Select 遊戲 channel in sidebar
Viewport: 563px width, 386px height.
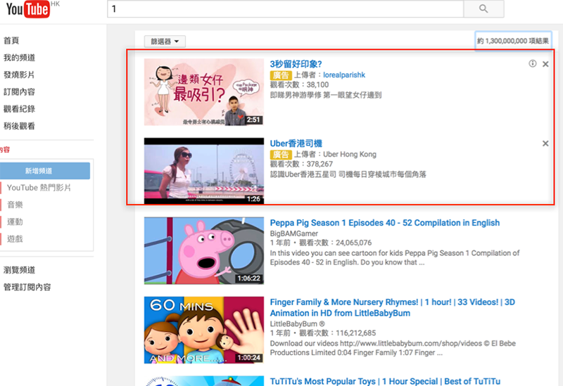pos(15,238)
